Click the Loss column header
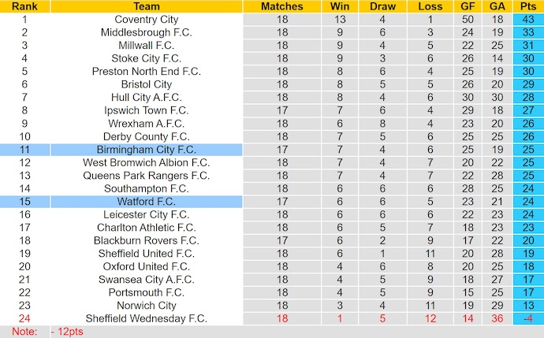 click(x=430, y=6)
